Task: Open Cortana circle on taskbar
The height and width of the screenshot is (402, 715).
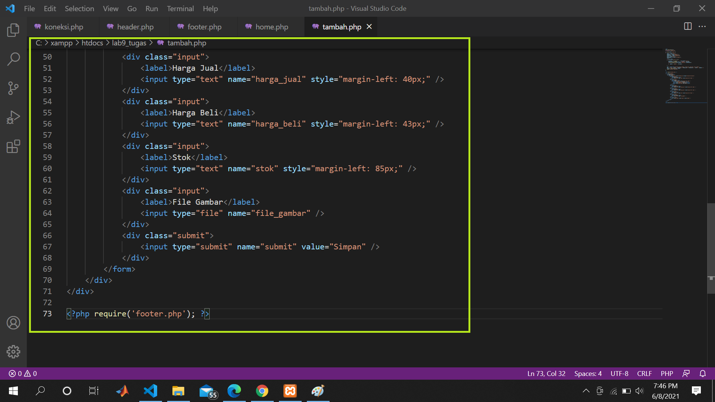Action: [67, 391]
